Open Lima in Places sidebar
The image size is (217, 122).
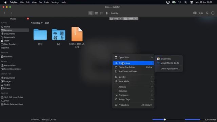pyautogui.click(x=15, y=48)
